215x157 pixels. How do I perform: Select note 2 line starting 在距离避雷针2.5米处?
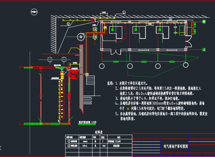click(160, 88)
